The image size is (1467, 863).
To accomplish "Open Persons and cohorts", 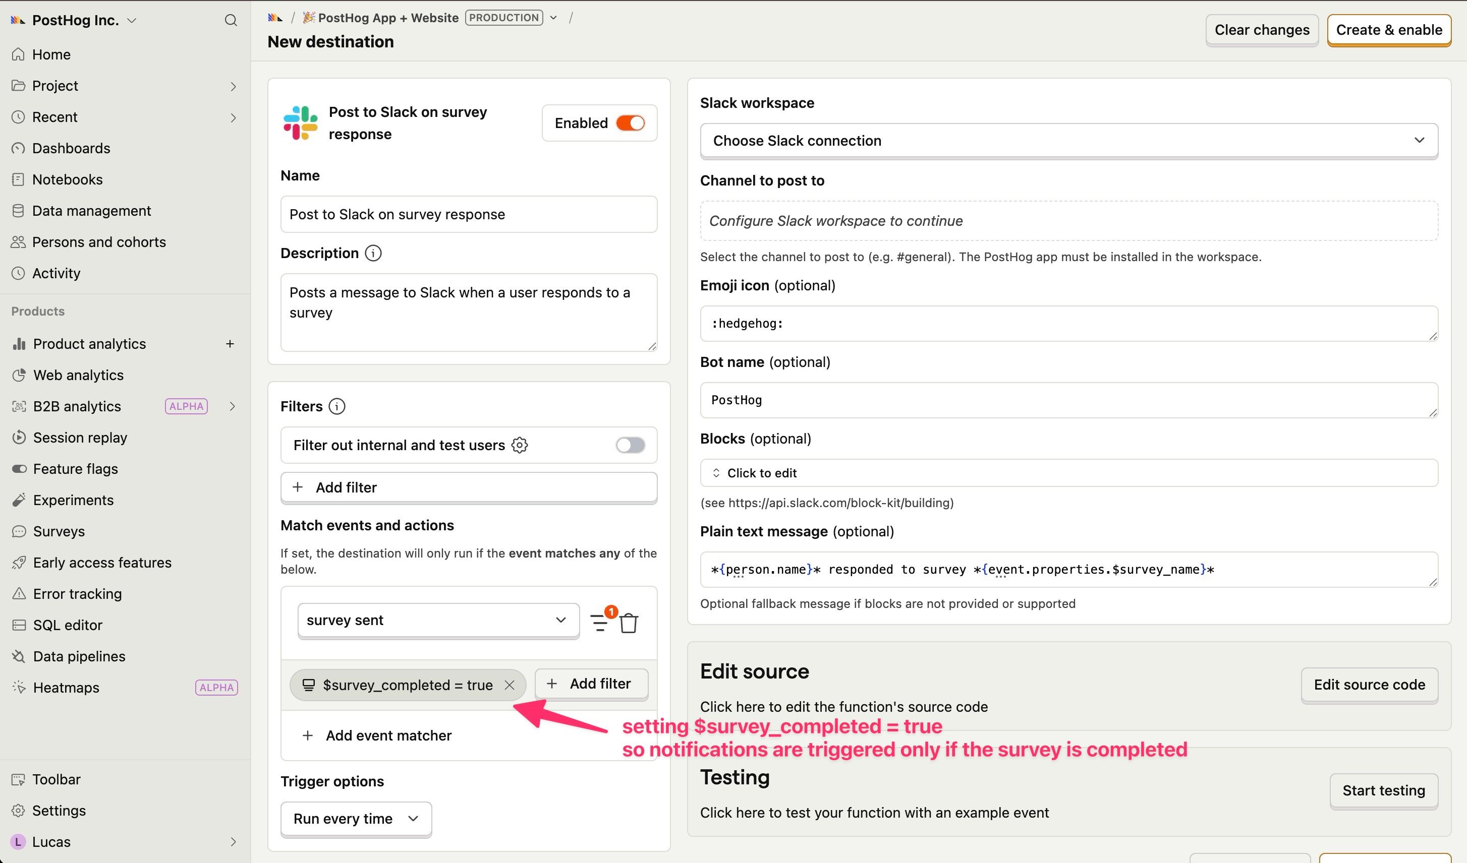I will (x=99, y=242).
